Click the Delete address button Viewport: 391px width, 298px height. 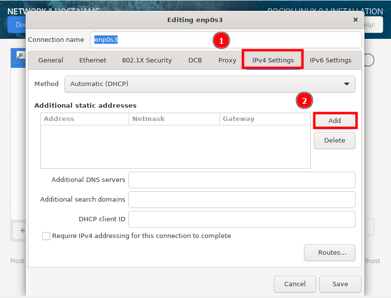point(334,141)
